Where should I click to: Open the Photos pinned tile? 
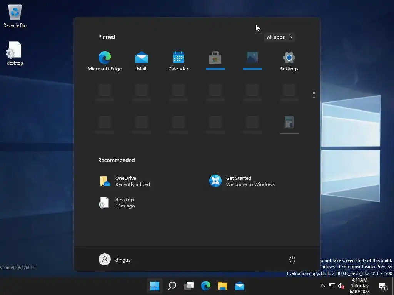(x=252, y=60)
